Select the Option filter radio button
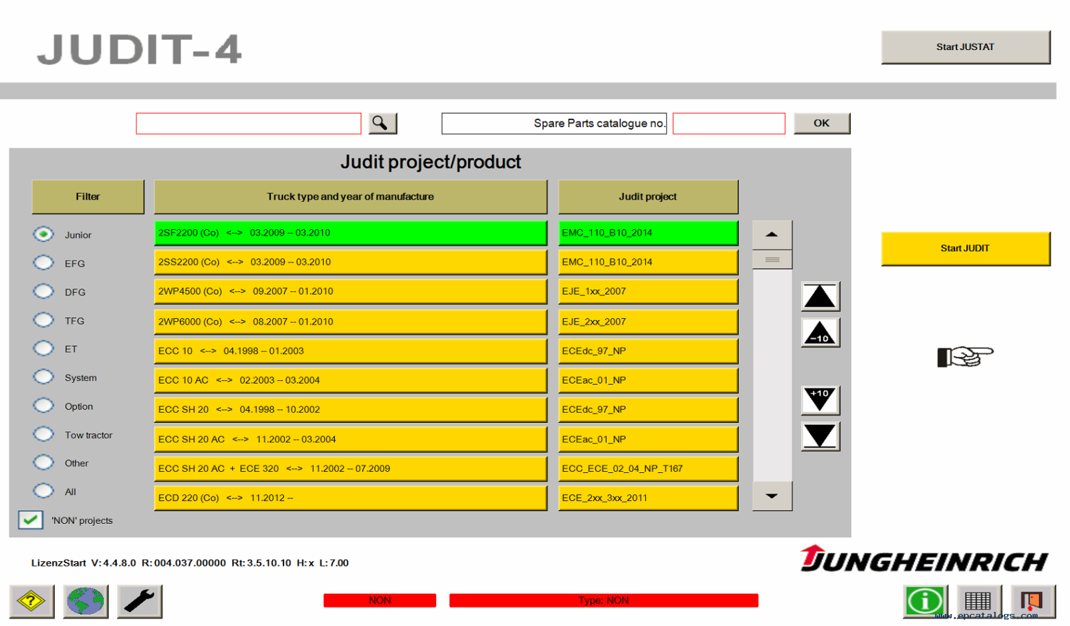The width and height of the screenshot is (1070, 626). click(43, 406)
